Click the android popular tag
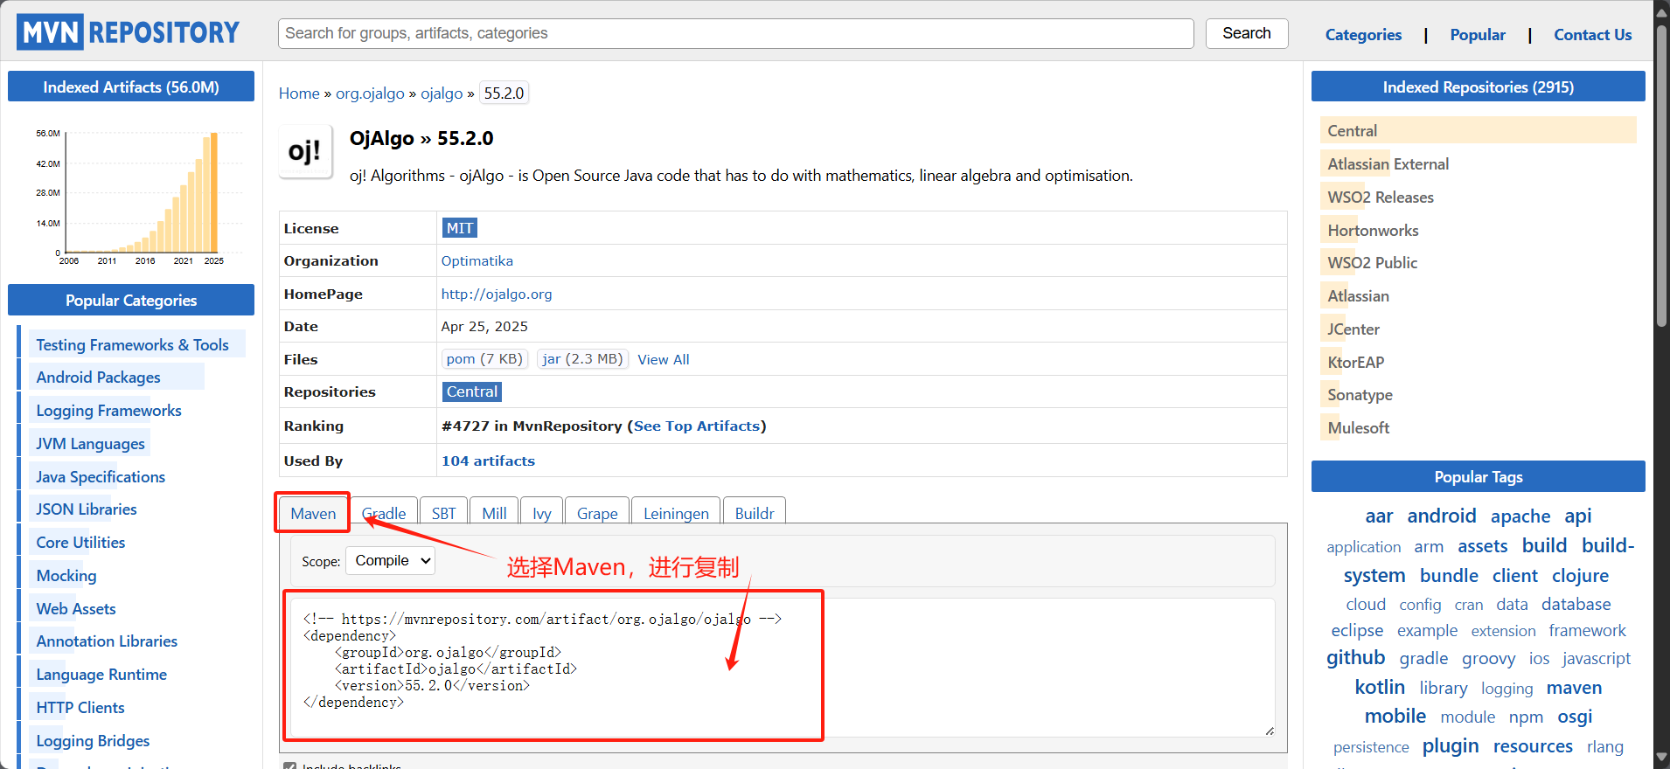This screenshot has height=769, width=1670. point(1442,516)
